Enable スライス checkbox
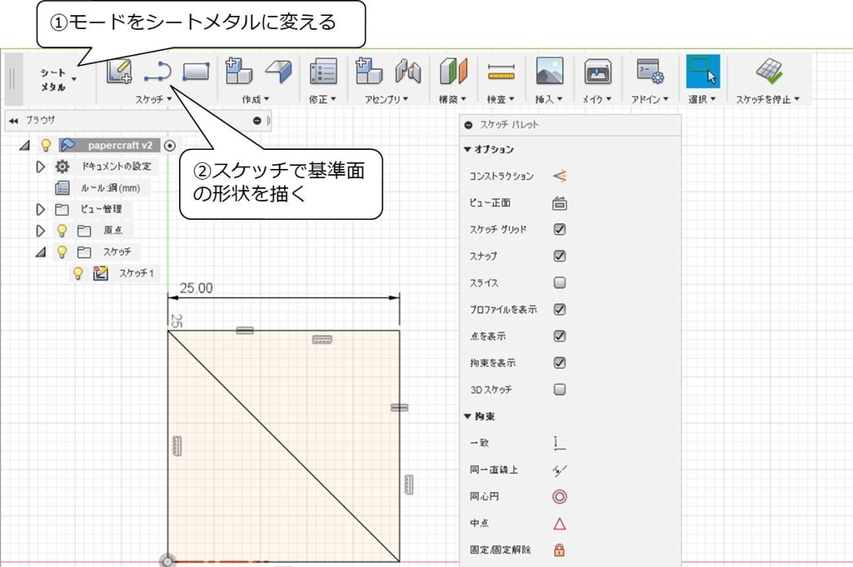853x567 pixels. [x=559, y=283]
